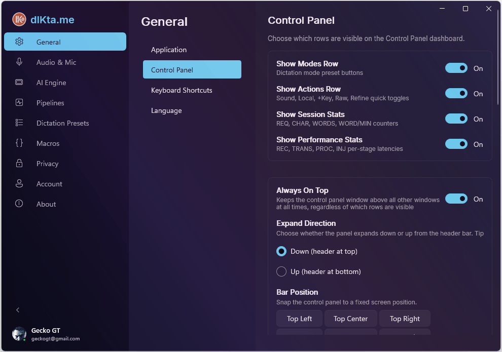Click the Privacy padlock icon

point(19,163)
